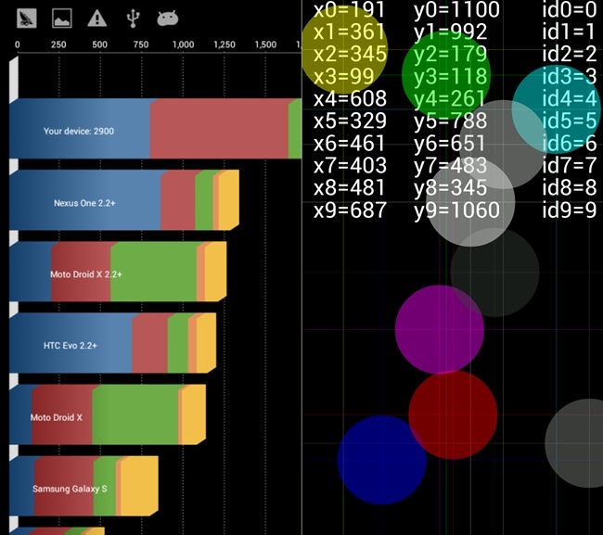Tap the warning triangle status icon
The height and width of the screenshot is (535, 603).
[x=96, y=18]
